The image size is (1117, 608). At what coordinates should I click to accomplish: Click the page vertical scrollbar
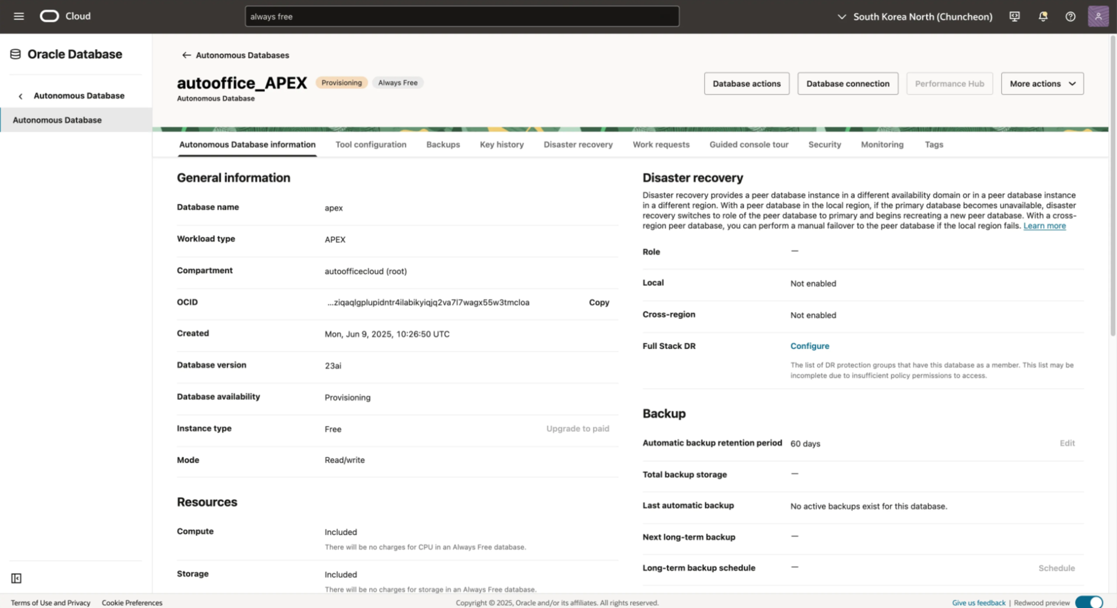pyautogui.click(x=1112, y=186)
